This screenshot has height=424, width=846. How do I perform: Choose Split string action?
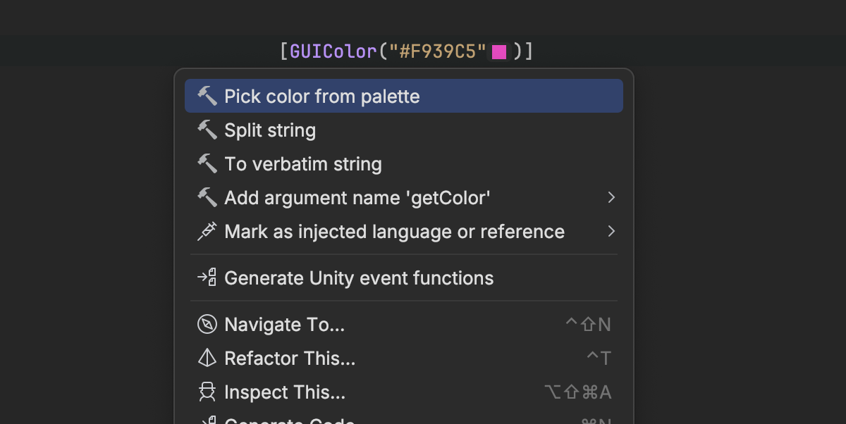270,130
